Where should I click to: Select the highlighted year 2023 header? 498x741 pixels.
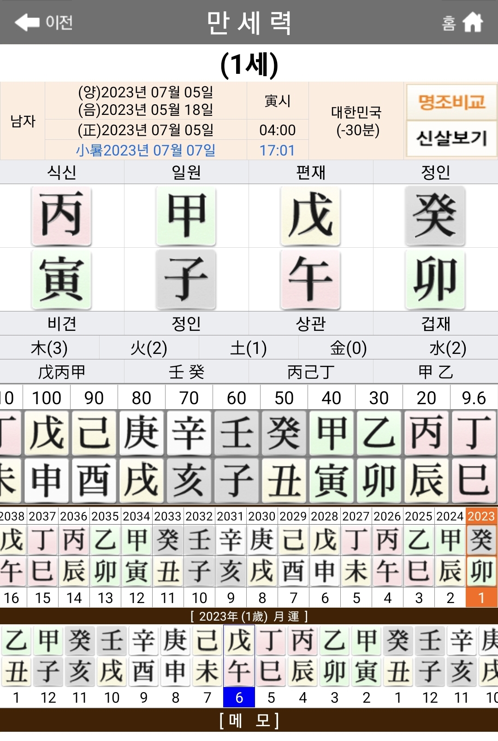(481, 516)
